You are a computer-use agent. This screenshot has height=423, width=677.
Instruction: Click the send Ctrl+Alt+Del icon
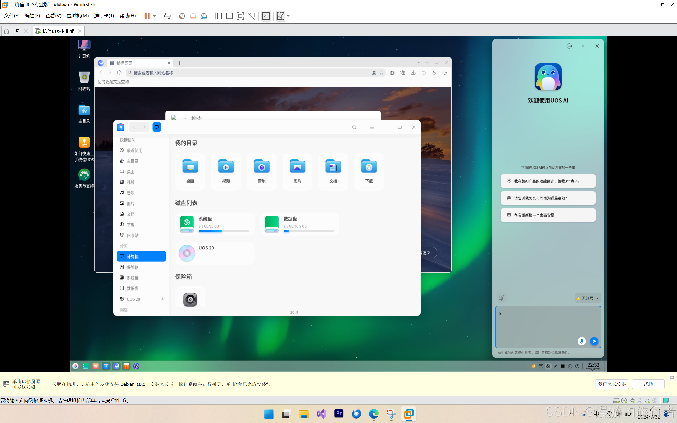pyautogui.click(x=167, y=16)
